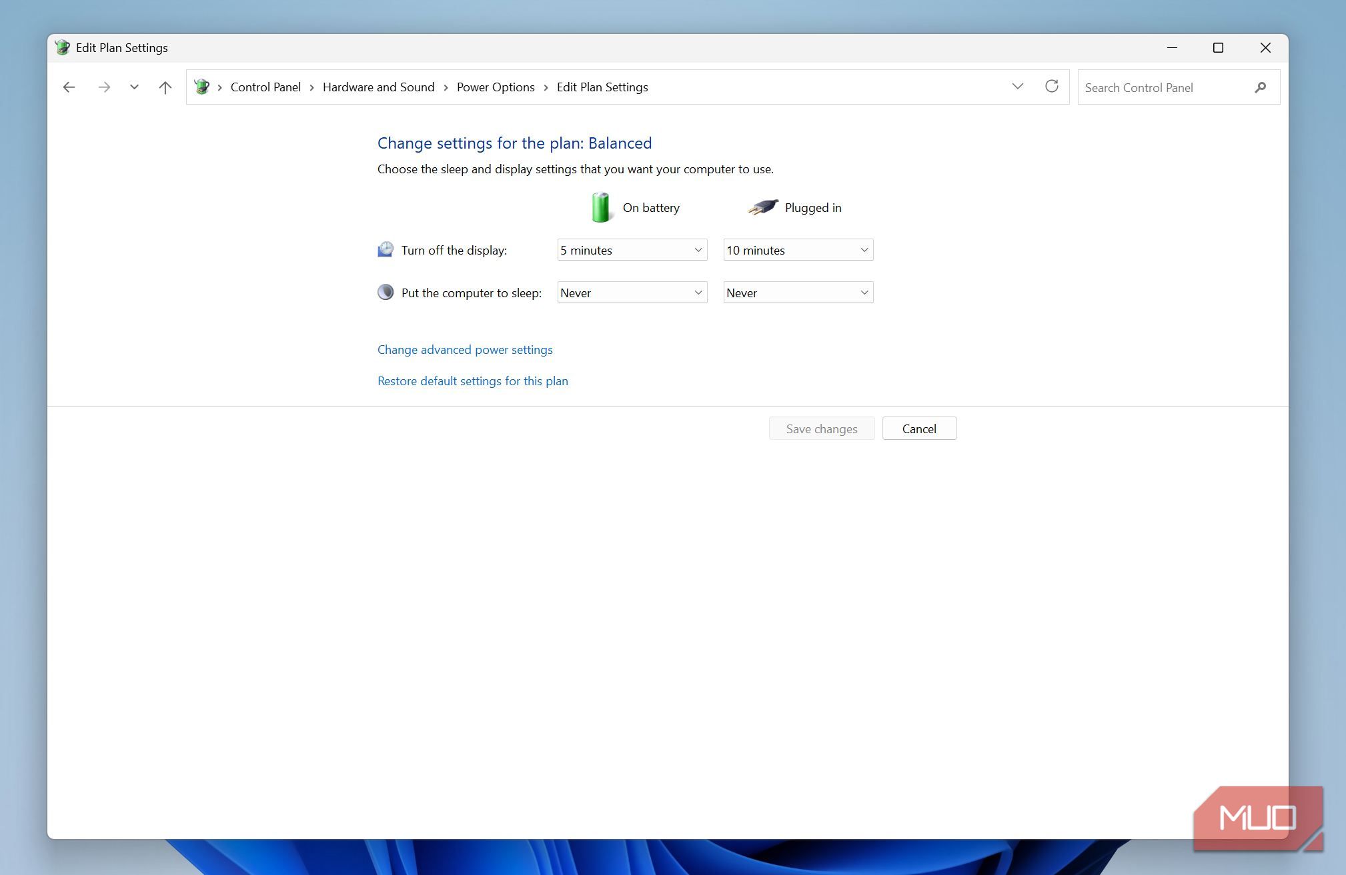Click the 'Change settings for the plan: Balanced' heading
This screenshot has height=875, width=1346.
pyautogui.click(x=514, y=143)
